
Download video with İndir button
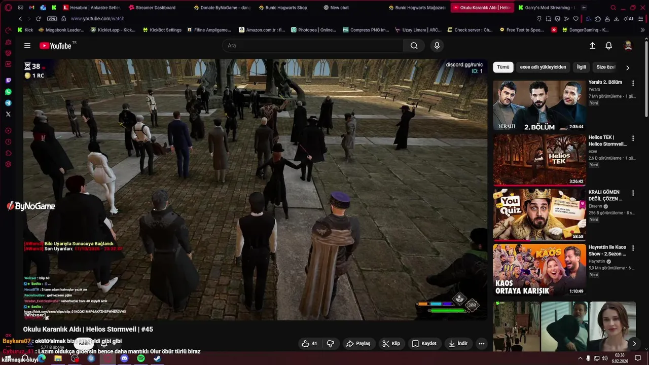(458, 343)
